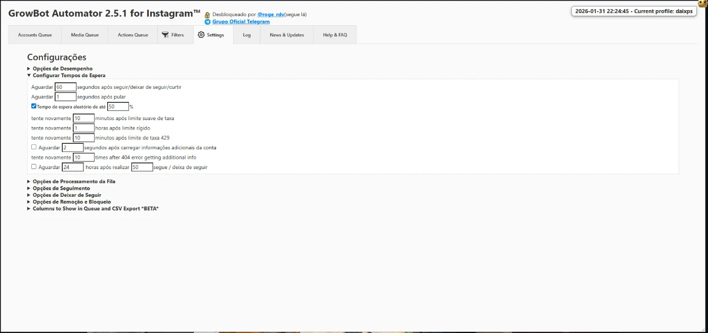
Task: Click retry minutes field for 429 rate limit
Action: (x=83, y=138)
